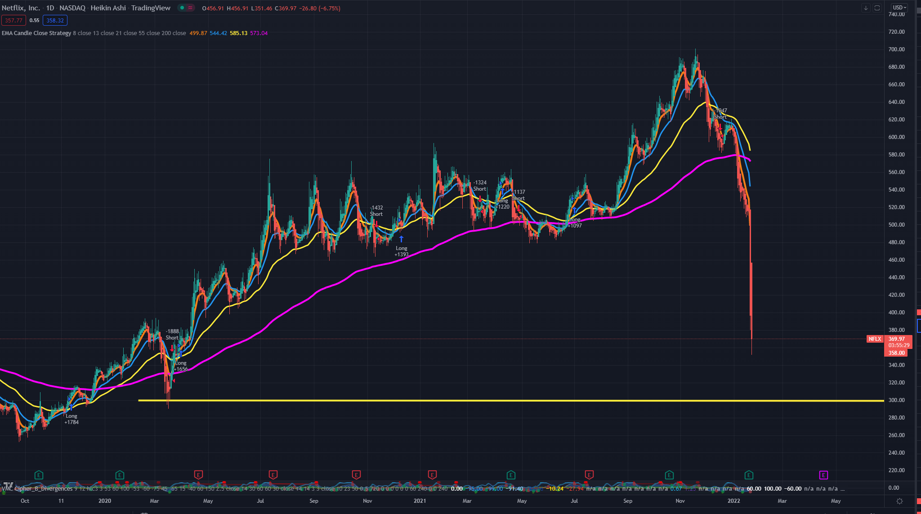This screenshot has width=921, height=514.
Task: Click the purple upcoming earnings E marker
Action: 823,475
